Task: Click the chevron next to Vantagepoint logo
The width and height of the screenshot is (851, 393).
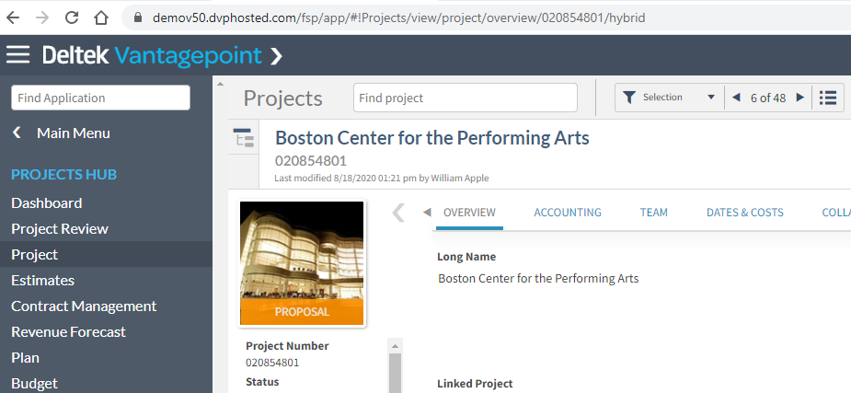Action: 276,56
